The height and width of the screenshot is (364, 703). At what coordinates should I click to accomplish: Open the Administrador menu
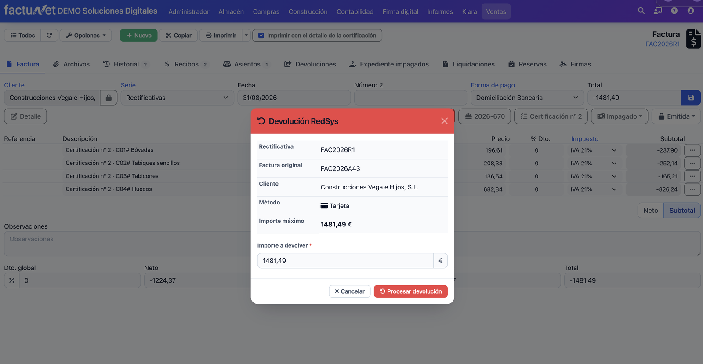pyautogui.click(x=189, y=11)
